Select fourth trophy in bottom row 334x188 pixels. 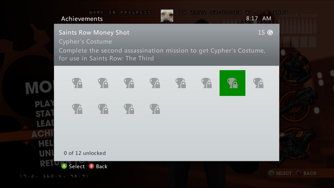click(x=155, y=109)
